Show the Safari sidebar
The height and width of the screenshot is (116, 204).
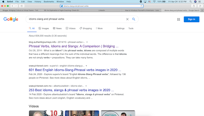22,6
